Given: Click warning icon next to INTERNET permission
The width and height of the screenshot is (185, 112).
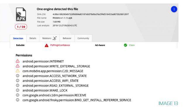Looking at the screenshot, I should pos(18,61).
